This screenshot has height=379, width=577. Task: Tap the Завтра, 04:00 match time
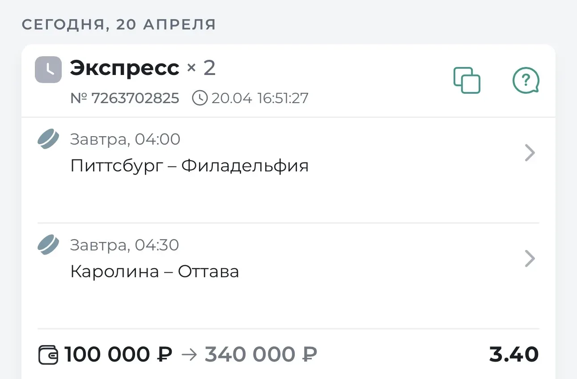tap(125, 139)
